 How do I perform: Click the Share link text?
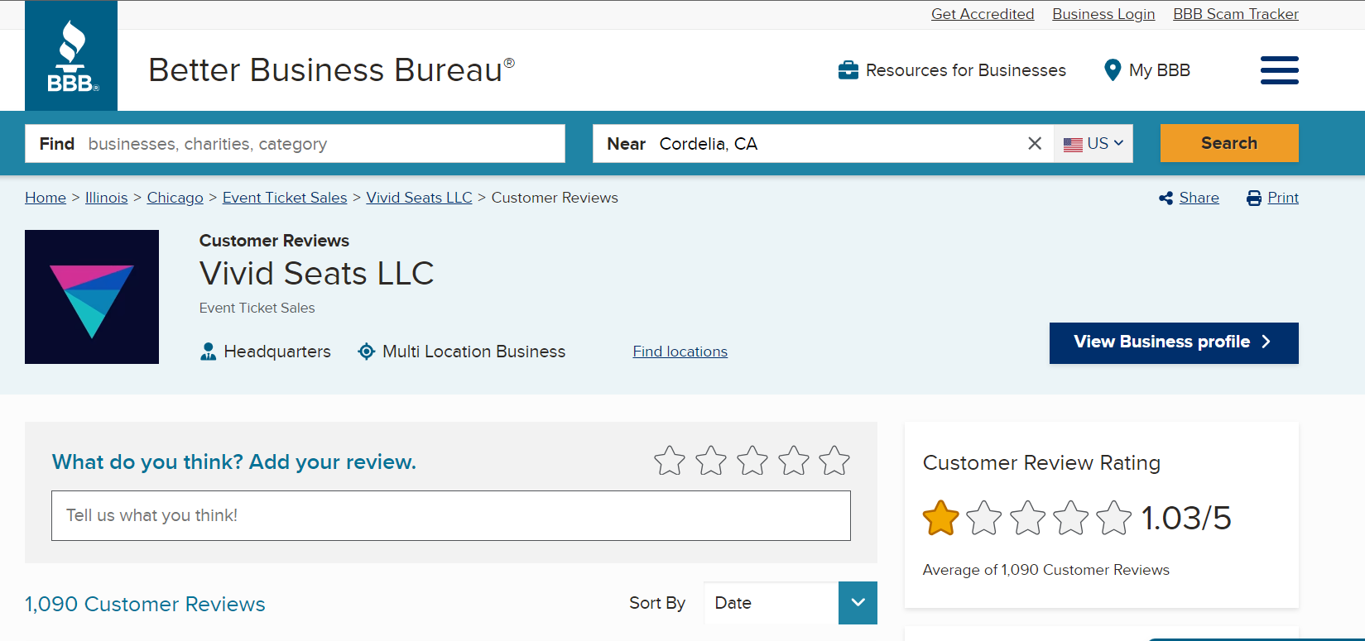click(x=1199, y=198)
